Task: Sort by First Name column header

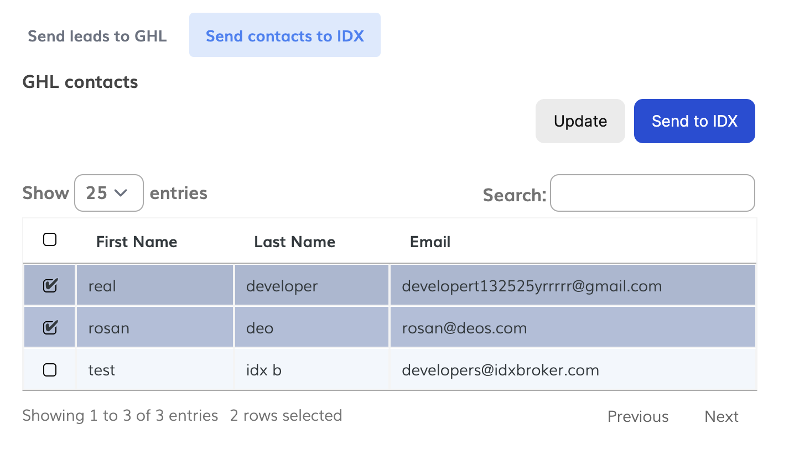Action: (137, 242)
